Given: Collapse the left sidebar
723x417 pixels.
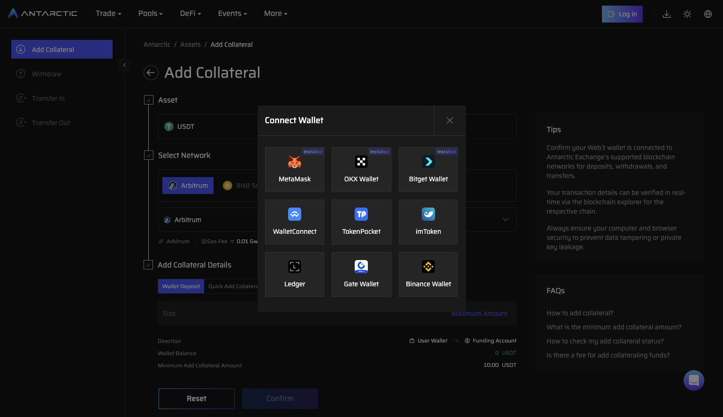Looking at the screenshot, I should (124, 65).
